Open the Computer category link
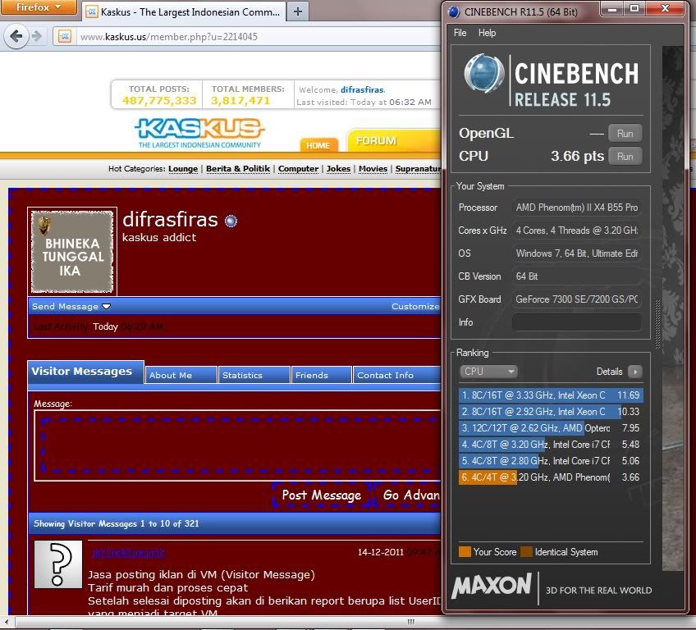The height and width of the screenshot is (630, 696). point(298,169)
